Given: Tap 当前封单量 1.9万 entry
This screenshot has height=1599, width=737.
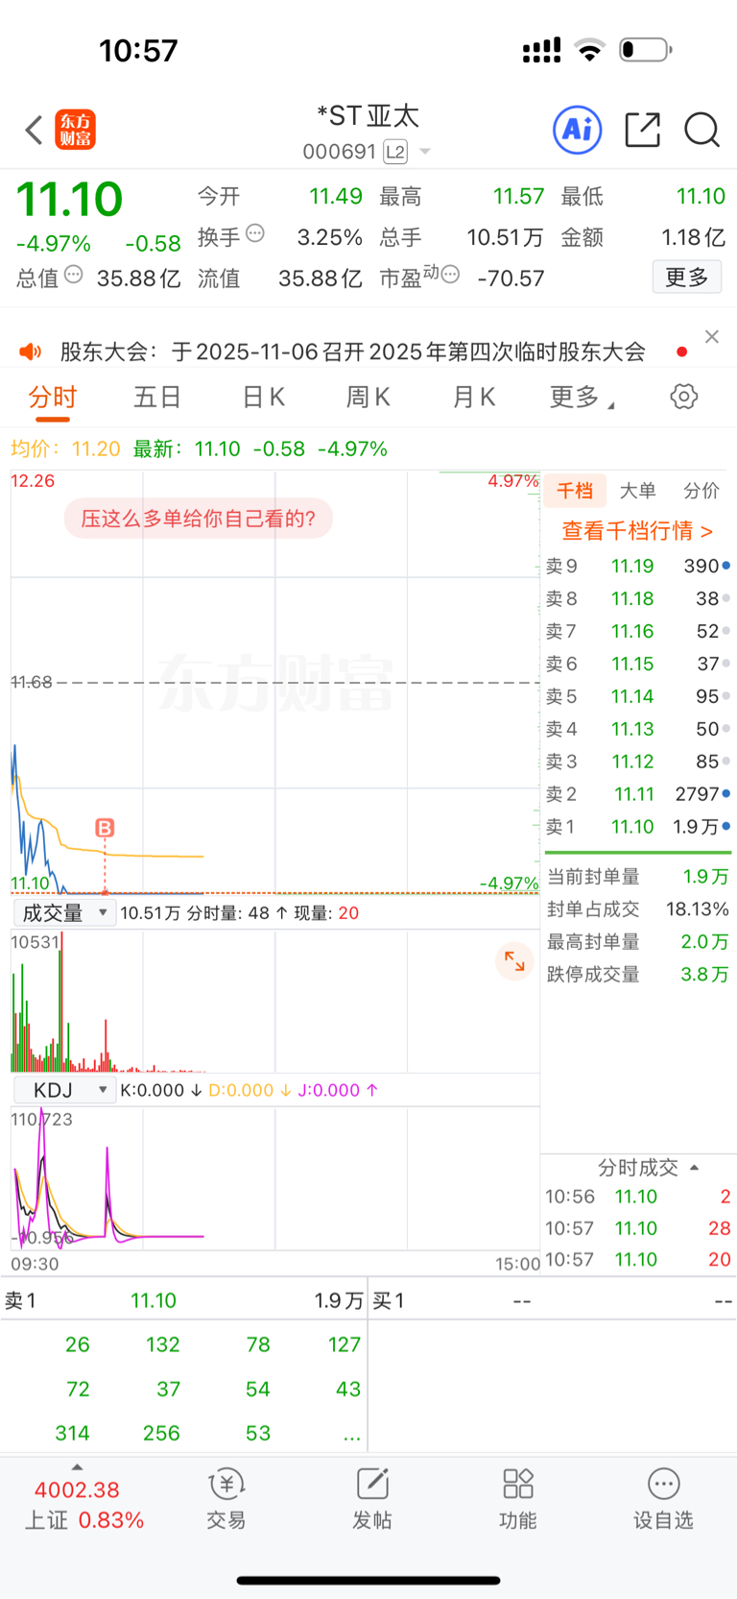Looking at the screenshot, I should (637, 877).
